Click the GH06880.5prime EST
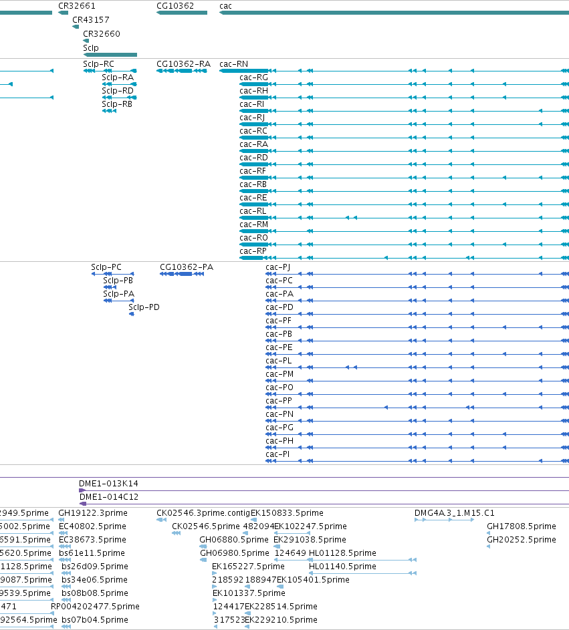The height and width of the screenshot is (630, 569). click(x=203, y=546)
